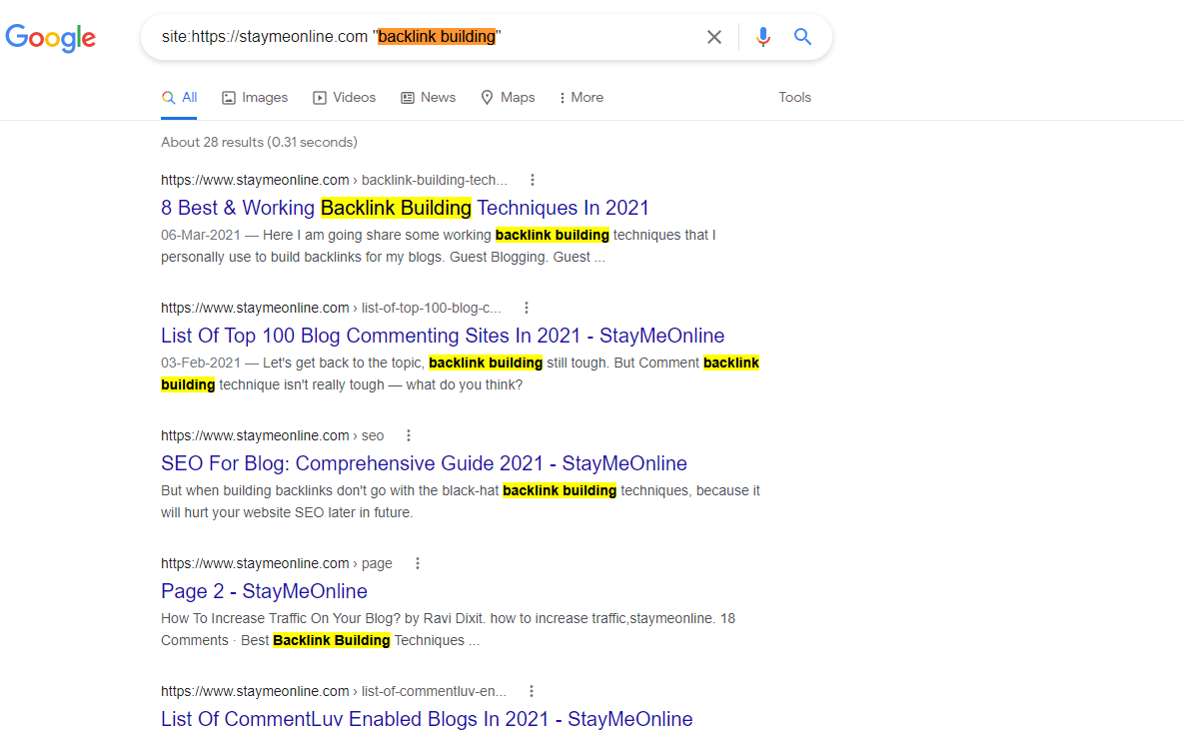Open options menu for list-of-top-100-blog-c result
1184x738 pixels.
527,308
